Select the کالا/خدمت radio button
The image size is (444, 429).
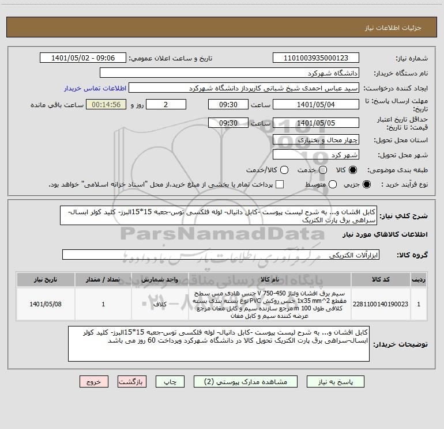284,170
